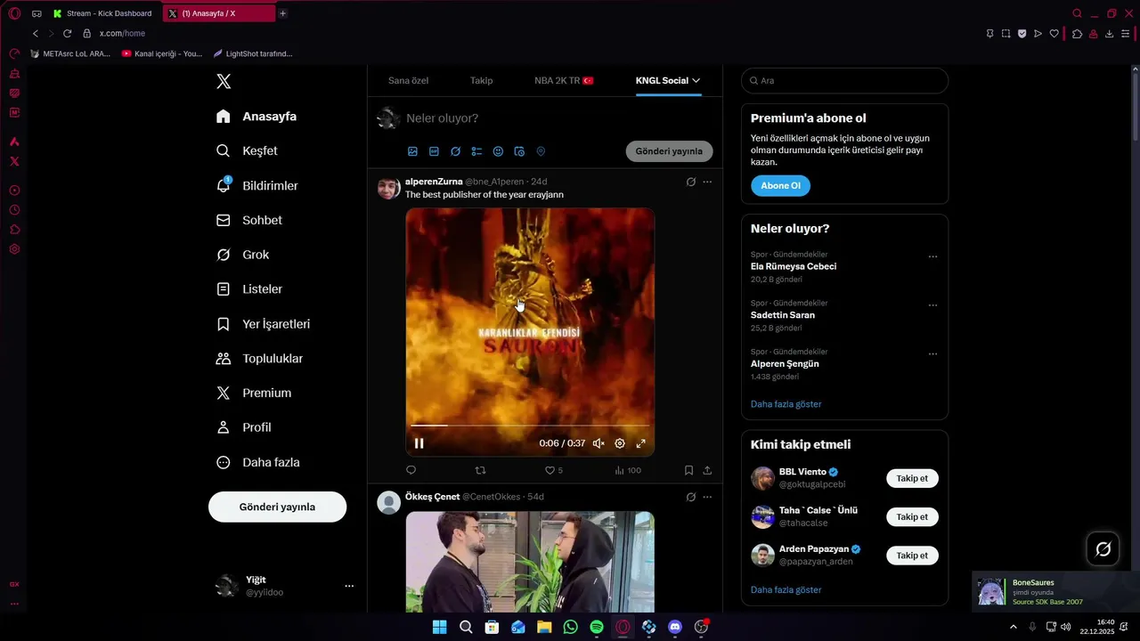This screenshot has width=1140, height=641.
Task: Follow BBL Viento with Takip et
Action: pyautogui.click(x=912, y=478)
